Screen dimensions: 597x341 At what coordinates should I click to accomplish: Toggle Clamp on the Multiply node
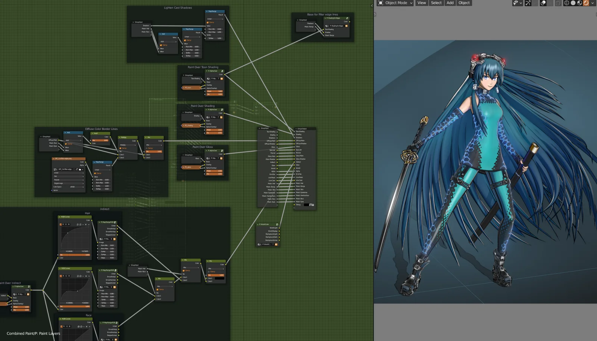[x=121, y=148]
